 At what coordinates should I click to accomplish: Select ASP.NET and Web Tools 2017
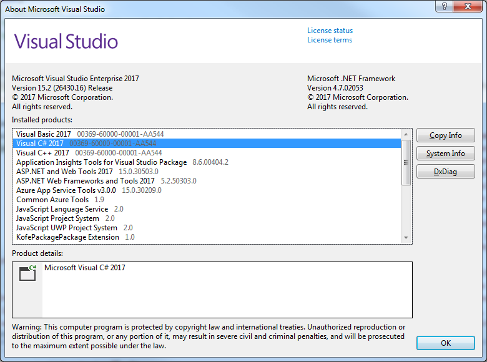207,172
